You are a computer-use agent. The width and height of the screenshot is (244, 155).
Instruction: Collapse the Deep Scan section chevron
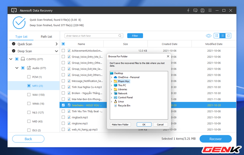(56, 51)
